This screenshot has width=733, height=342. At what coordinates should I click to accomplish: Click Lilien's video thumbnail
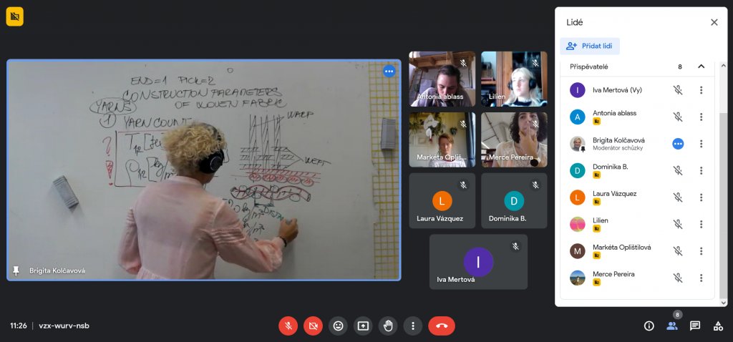click(x=514, y=79)
